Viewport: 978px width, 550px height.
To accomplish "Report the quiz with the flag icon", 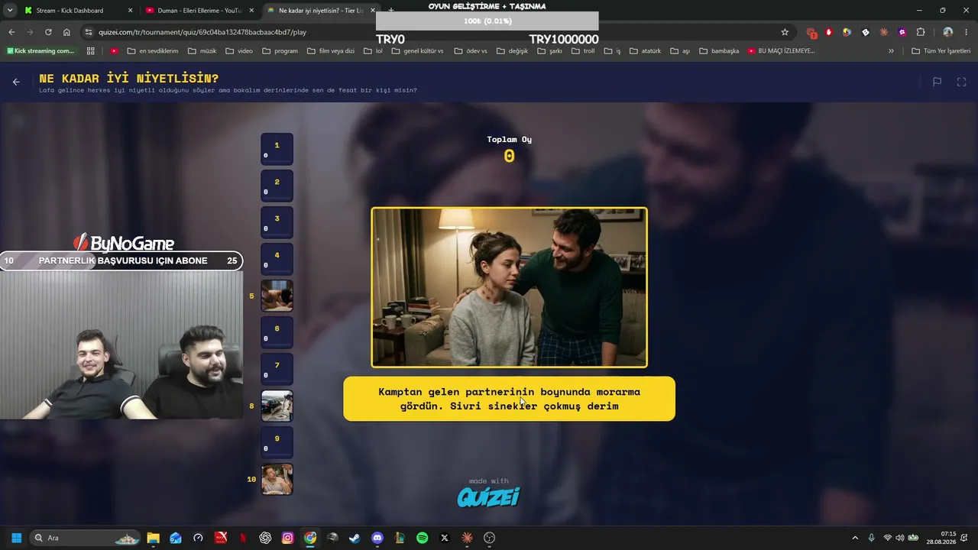I will (x=937, y=82).
